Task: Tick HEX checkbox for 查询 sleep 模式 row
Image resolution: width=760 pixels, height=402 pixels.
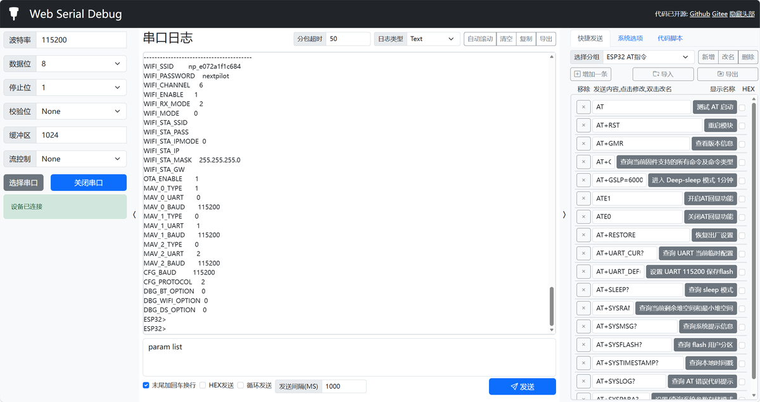Action: [742, 289]
